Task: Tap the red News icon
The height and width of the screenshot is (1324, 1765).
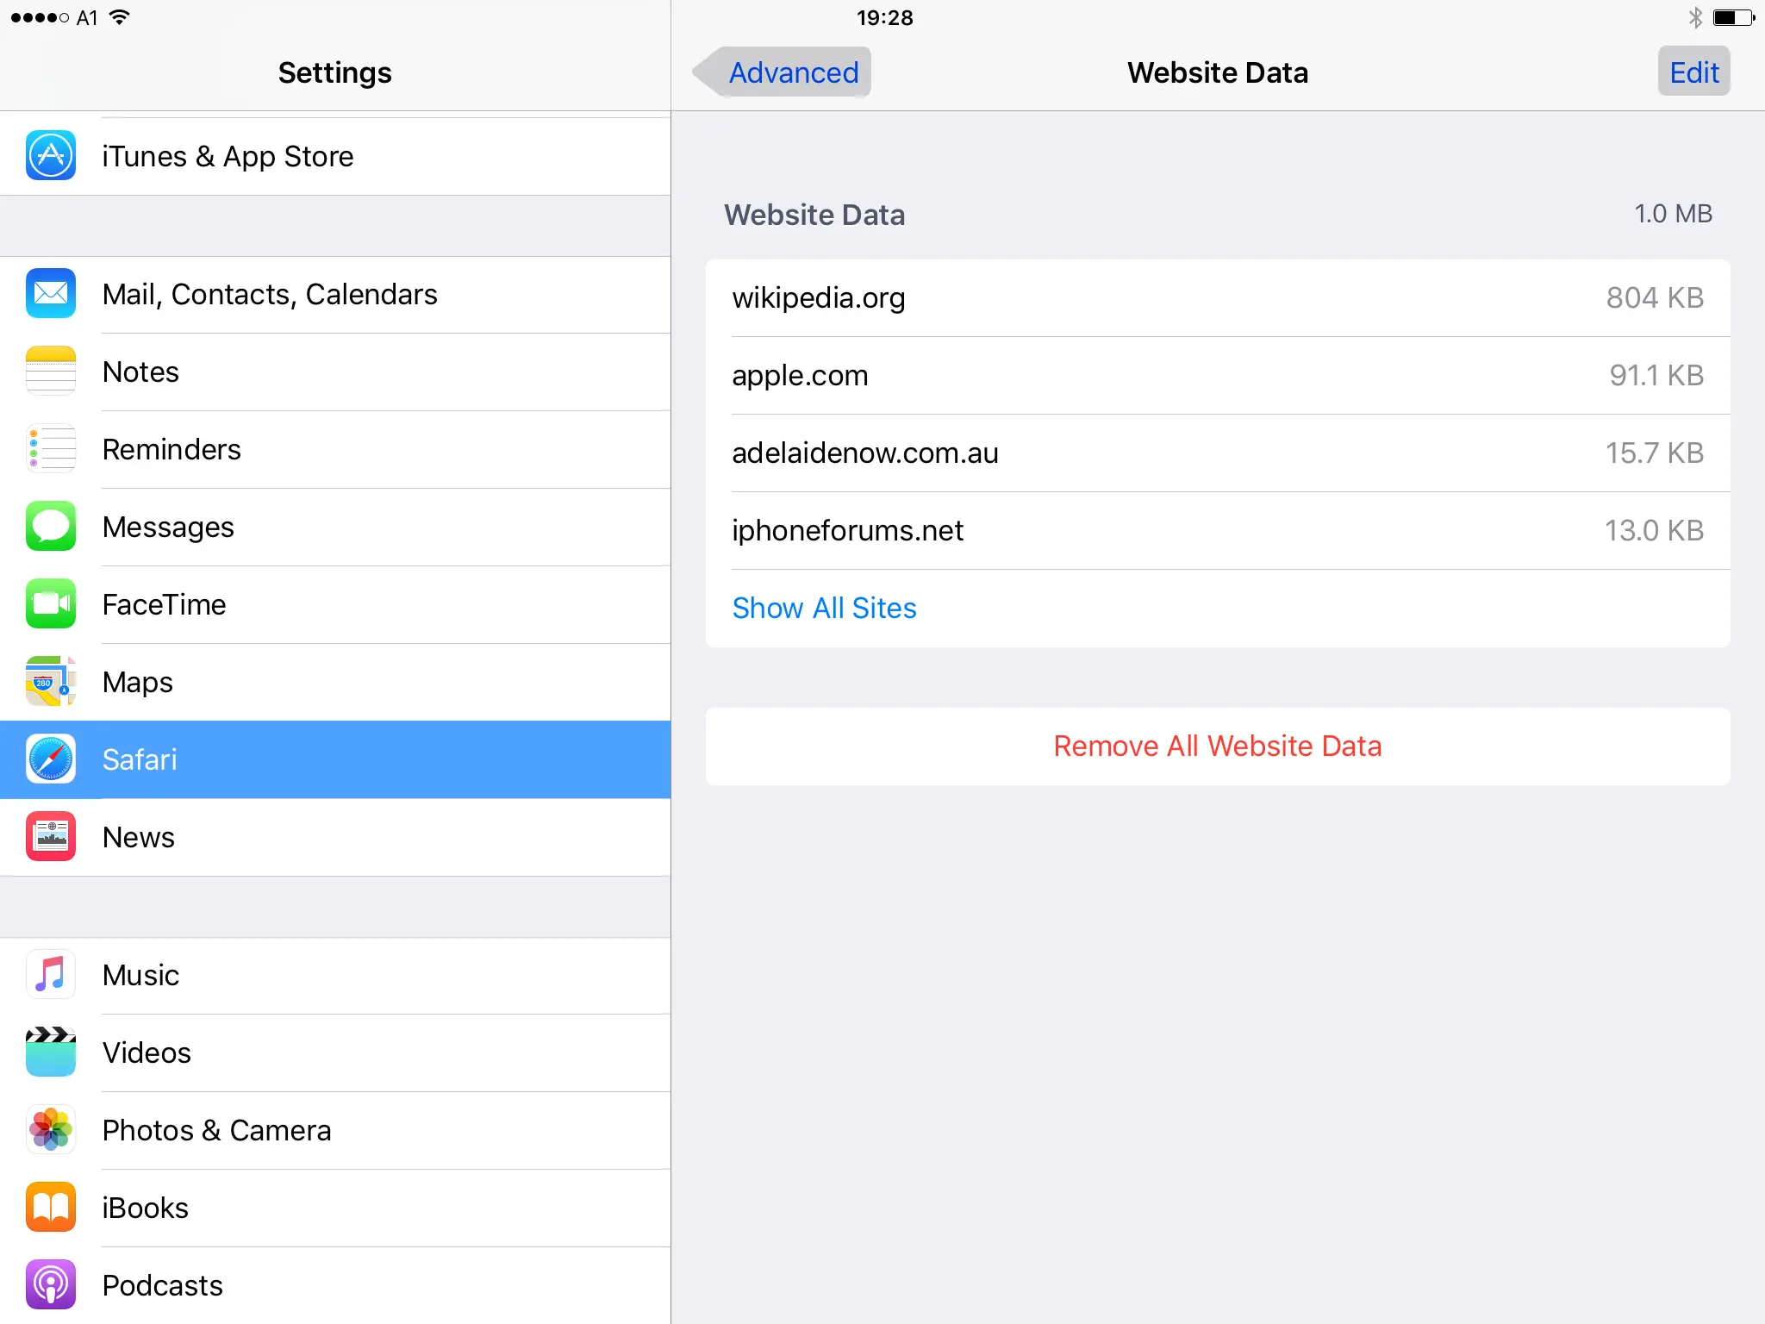Action: (50, 837)
